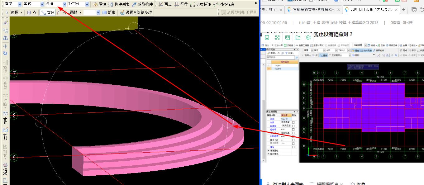Select the 平行 parallel axis tool
The width and height of the screenshot is (424, 185).
(181, 4)
